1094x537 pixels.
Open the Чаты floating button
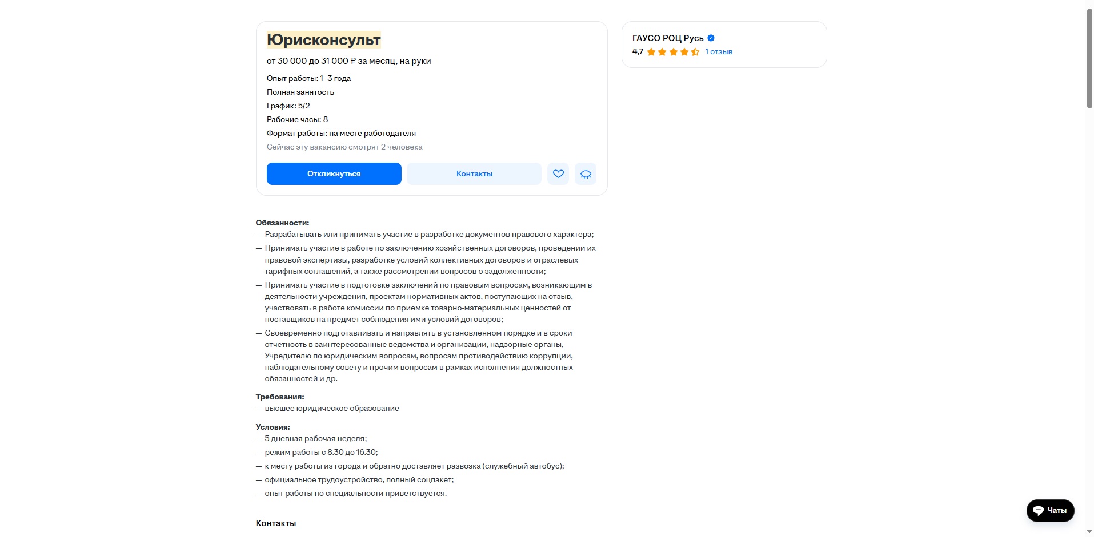(x=1050, y=511)
